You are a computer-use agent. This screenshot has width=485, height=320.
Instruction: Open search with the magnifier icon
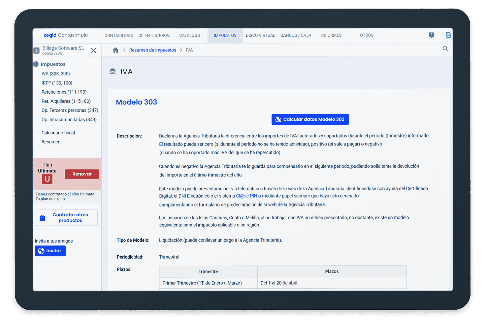[445, 49]
